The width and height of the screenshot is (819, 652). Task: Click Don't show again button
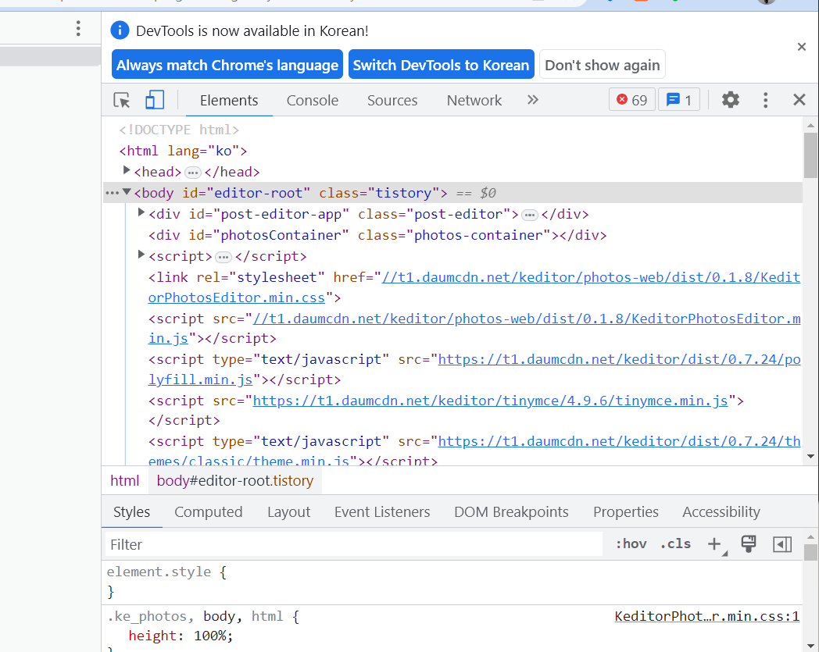click(603, 65)
